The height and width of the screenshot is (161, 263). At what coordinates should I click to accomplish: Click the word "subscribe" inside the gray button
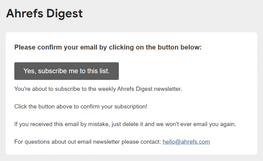[x=52, y=71]
